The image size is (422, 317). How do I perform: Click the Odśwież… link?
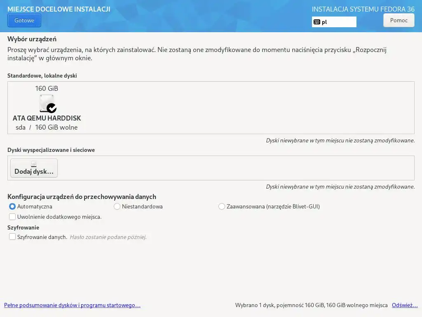405,305
